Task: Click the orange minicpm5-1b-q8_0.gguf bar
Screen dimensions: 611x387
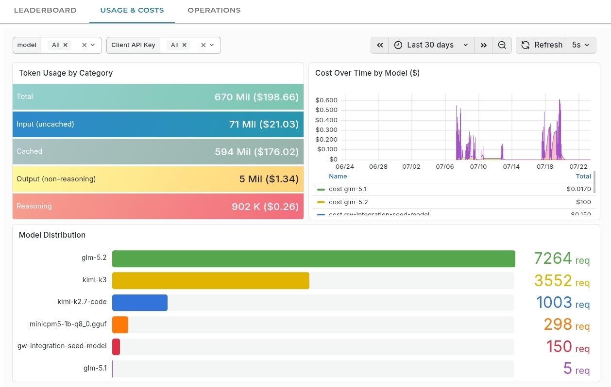Action: point(120,325)
